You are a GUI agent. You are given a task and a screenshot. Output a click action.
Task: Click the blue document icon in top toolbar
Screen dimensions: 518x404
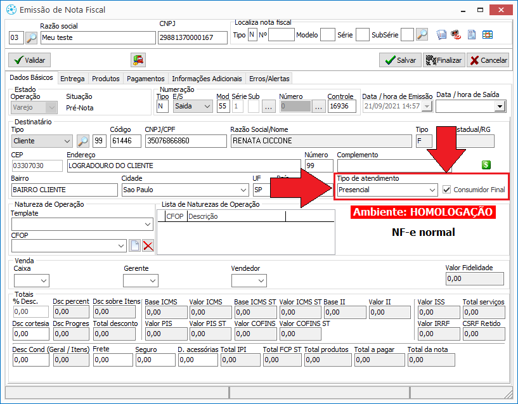point(472,35)
